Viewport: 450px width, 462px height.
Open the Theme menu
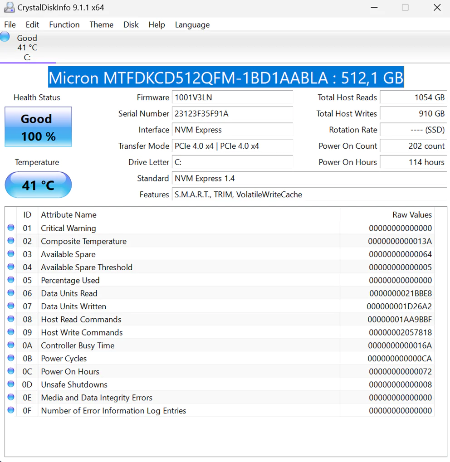click(102, 25)
